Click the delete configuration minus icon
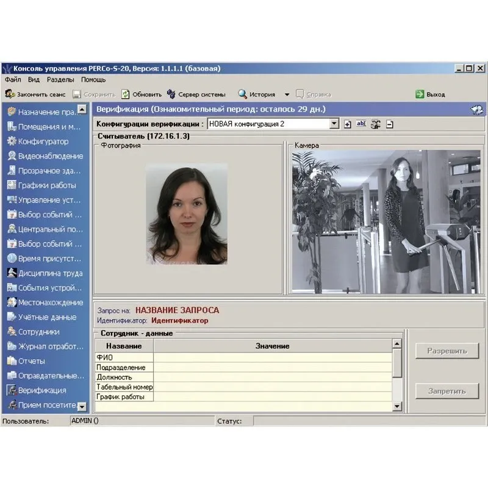 point(390,124)
